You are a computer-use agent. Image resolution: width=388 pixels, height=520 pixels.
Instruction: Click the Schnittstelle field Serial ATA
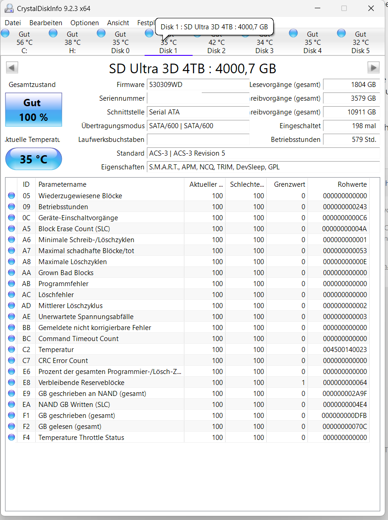tap(198, 112)
